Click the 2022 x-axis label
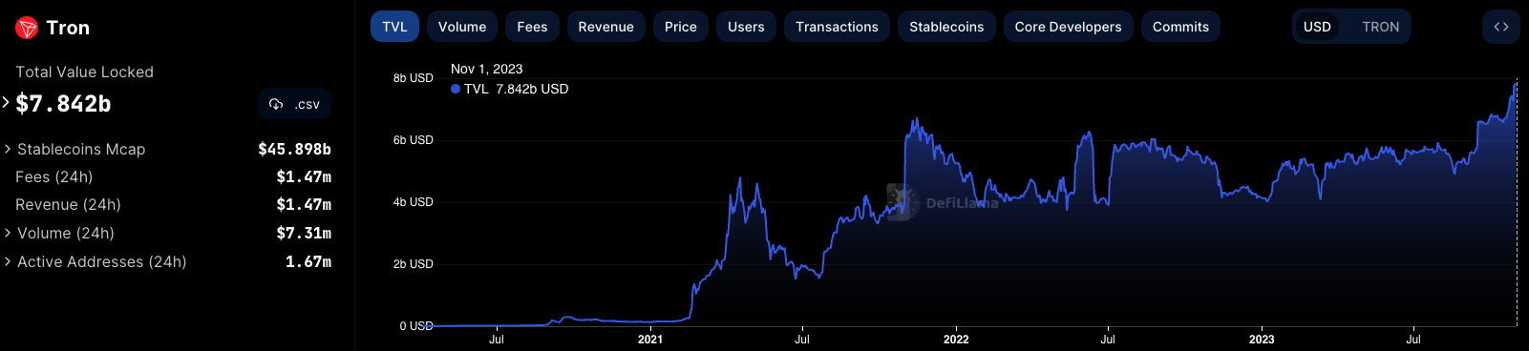1529x351 pixels. coord(956,339)
